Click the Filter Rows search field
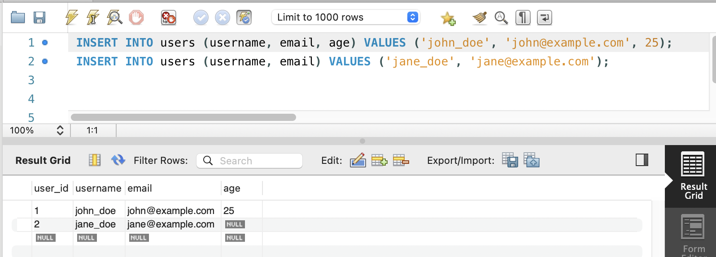 249,161
